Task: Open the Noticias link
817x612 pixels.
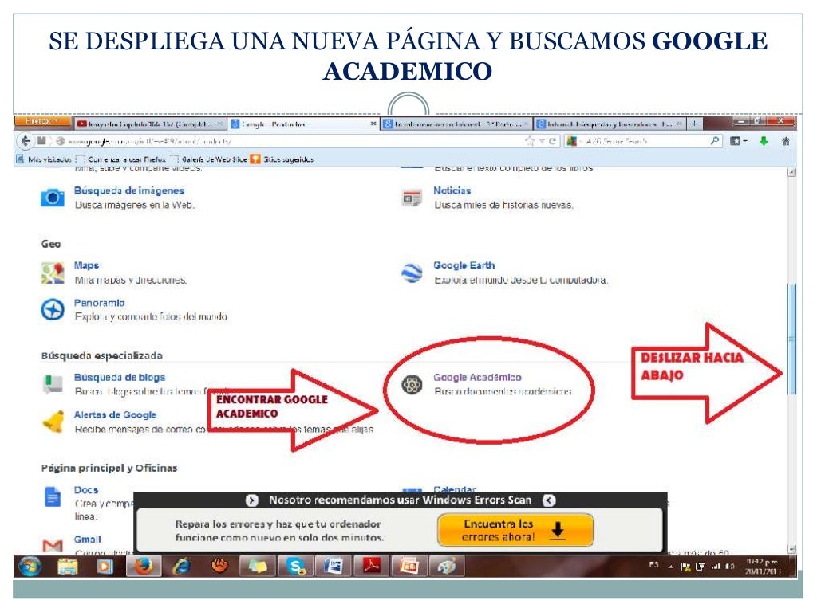Action: (452, 191)
